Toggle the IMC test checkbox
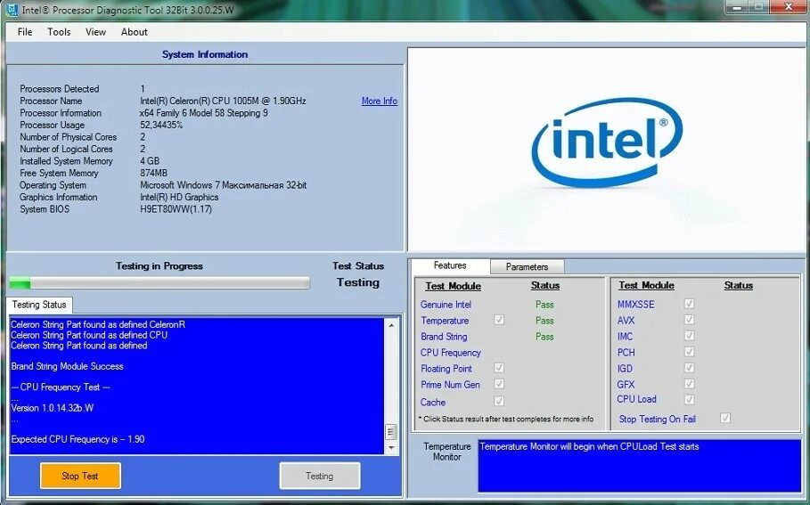This screenshot has height=505, width=810. click(689, 336)
